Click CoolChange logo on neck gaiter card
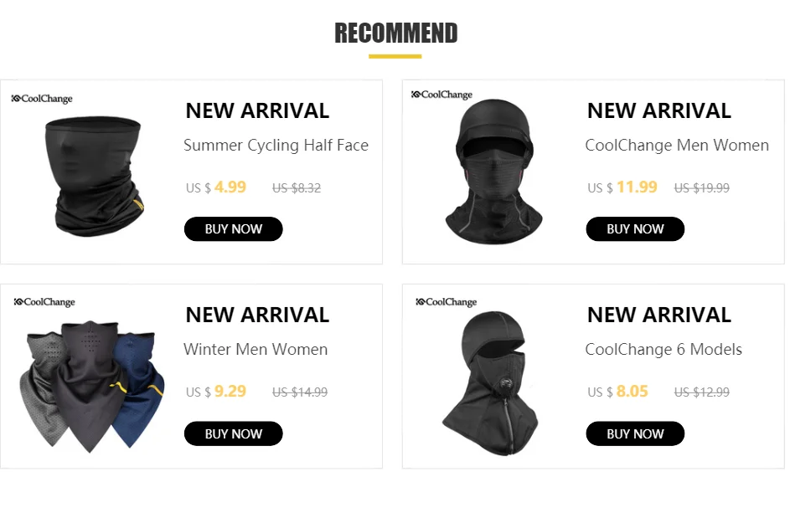The height and width of the screenshot is (523, 790). coord(42,99)
